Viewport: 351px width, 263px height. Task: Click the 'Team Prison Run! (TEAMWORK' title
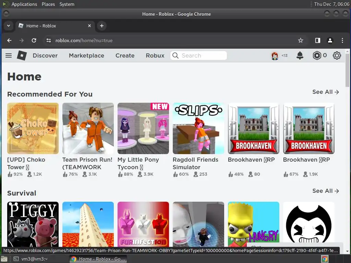tap(87, 163)
